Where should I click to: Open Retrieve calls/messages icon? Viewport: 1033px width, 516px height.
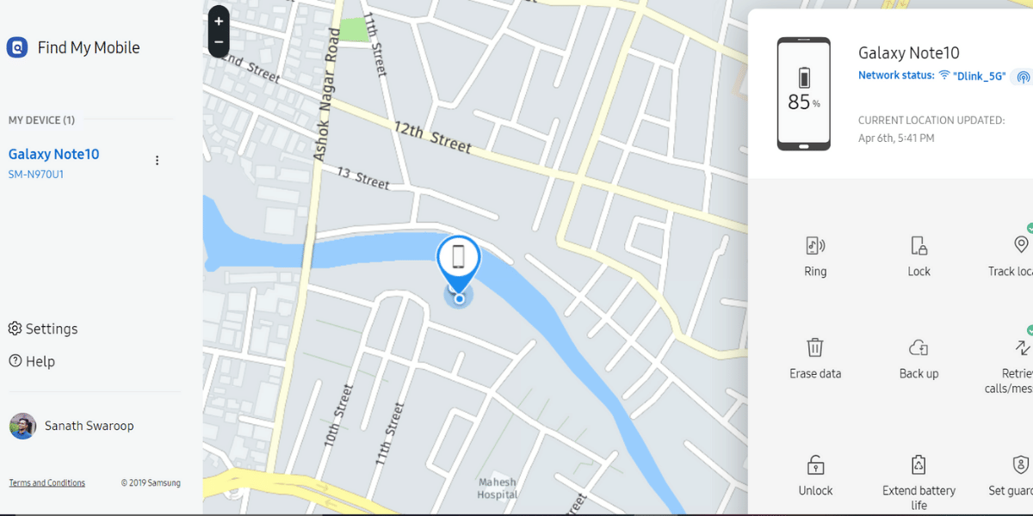pos(1022,347)
